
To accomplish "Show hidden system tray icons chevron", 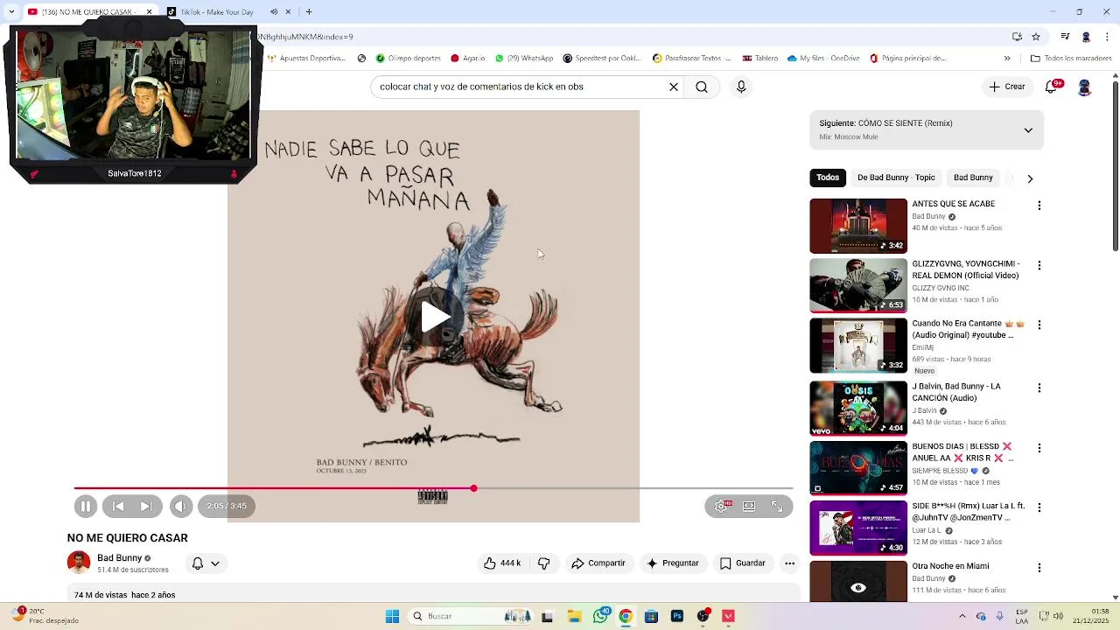I will [962, 616].
